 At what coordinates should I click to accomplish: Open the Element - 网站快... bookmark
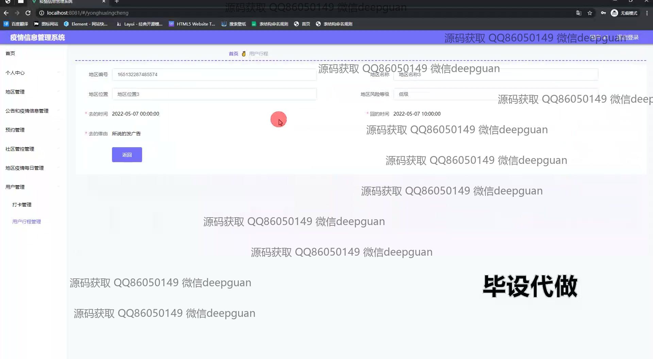pyautogui.click(x=86, y=24)
